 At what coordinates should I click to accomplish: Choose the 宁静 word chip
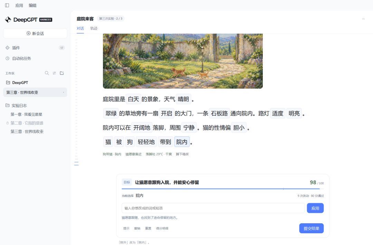click(189, 128)
